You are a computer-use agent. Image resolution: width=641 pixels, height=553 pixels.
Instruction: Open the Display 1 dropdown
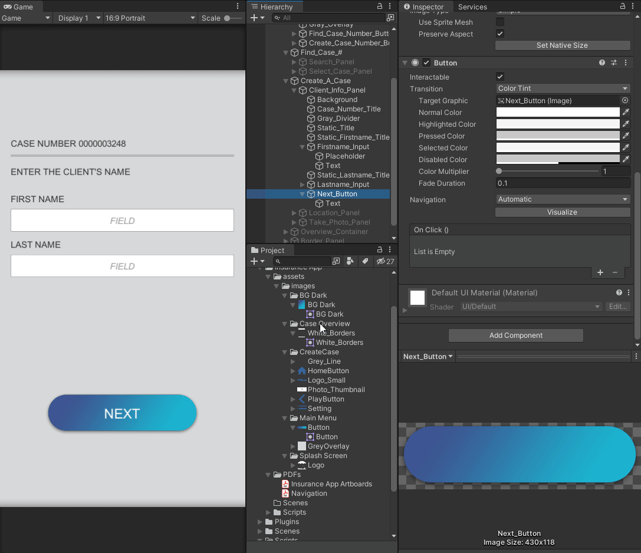pyautogui.click(x=79, y=18)
